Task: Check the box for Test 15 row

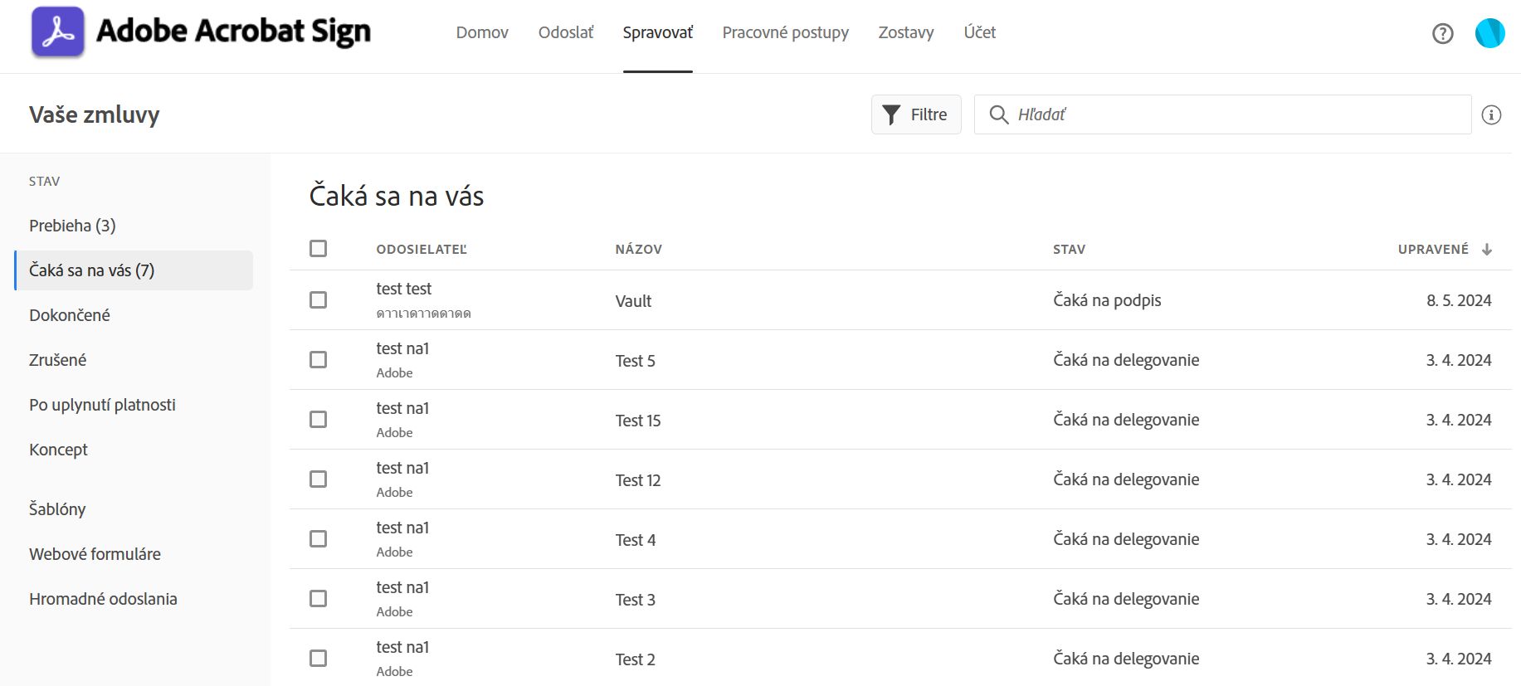Action: click(318, 420)
